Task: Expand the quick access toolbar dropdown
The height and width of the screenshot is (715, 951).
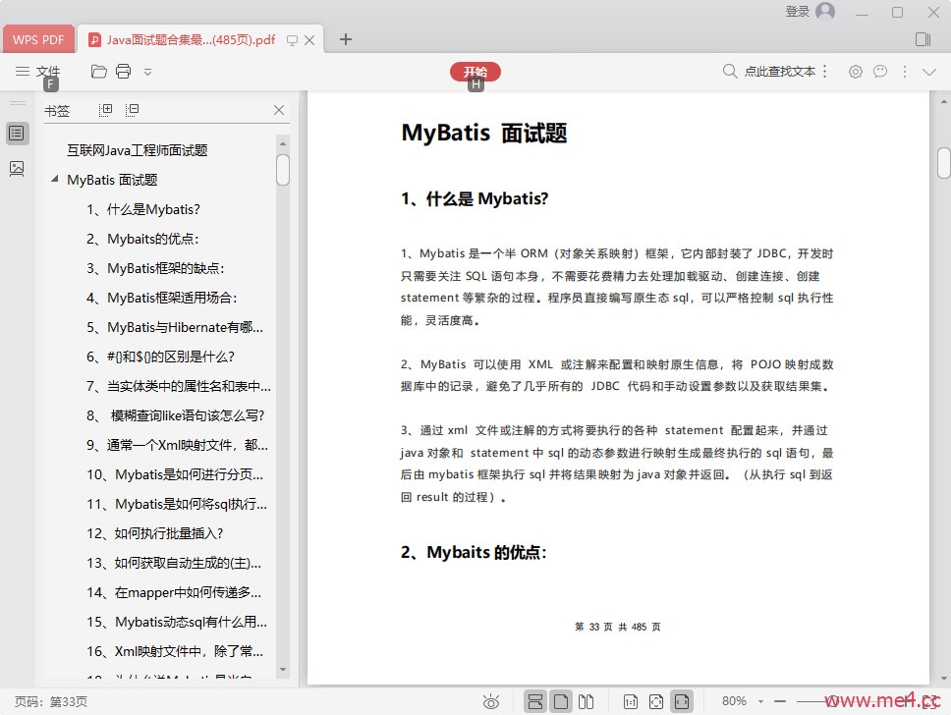Action: click(147, 72)
